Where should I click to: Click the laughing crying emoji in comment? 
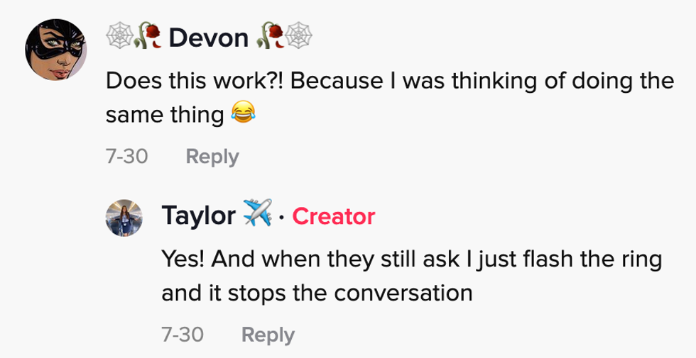242,113
